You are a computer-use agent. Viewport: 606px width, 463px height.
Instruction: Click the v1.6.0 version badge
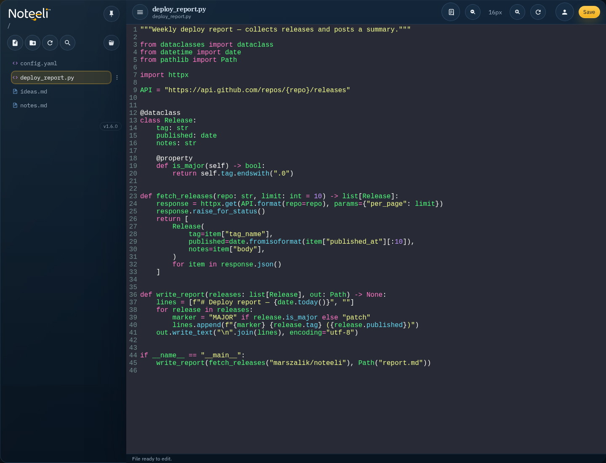[x=111, y=126]
